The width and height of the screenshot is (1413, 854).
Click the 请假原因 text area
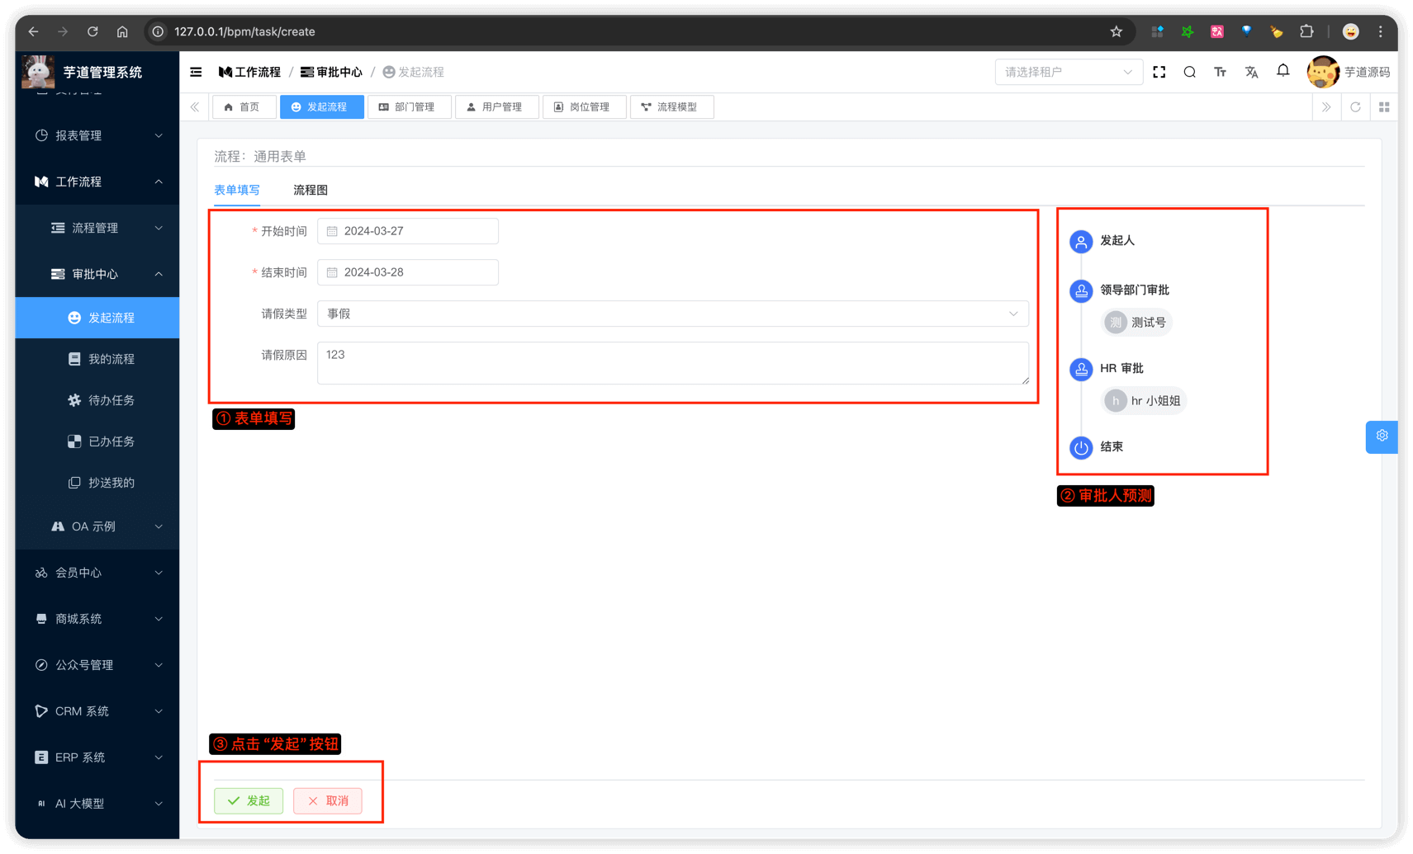tap(672, 363)
